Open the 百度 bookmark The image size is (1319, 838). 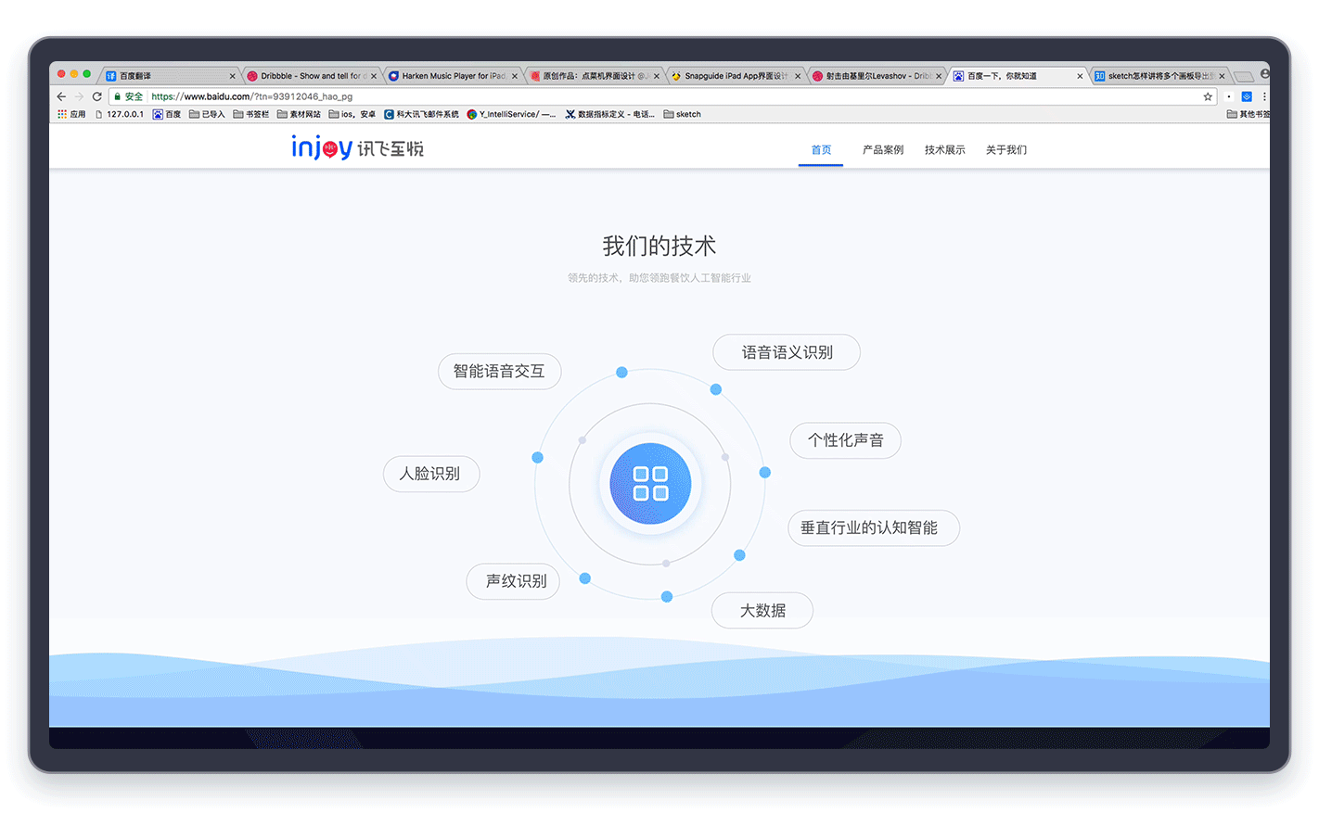coord(167,114)
